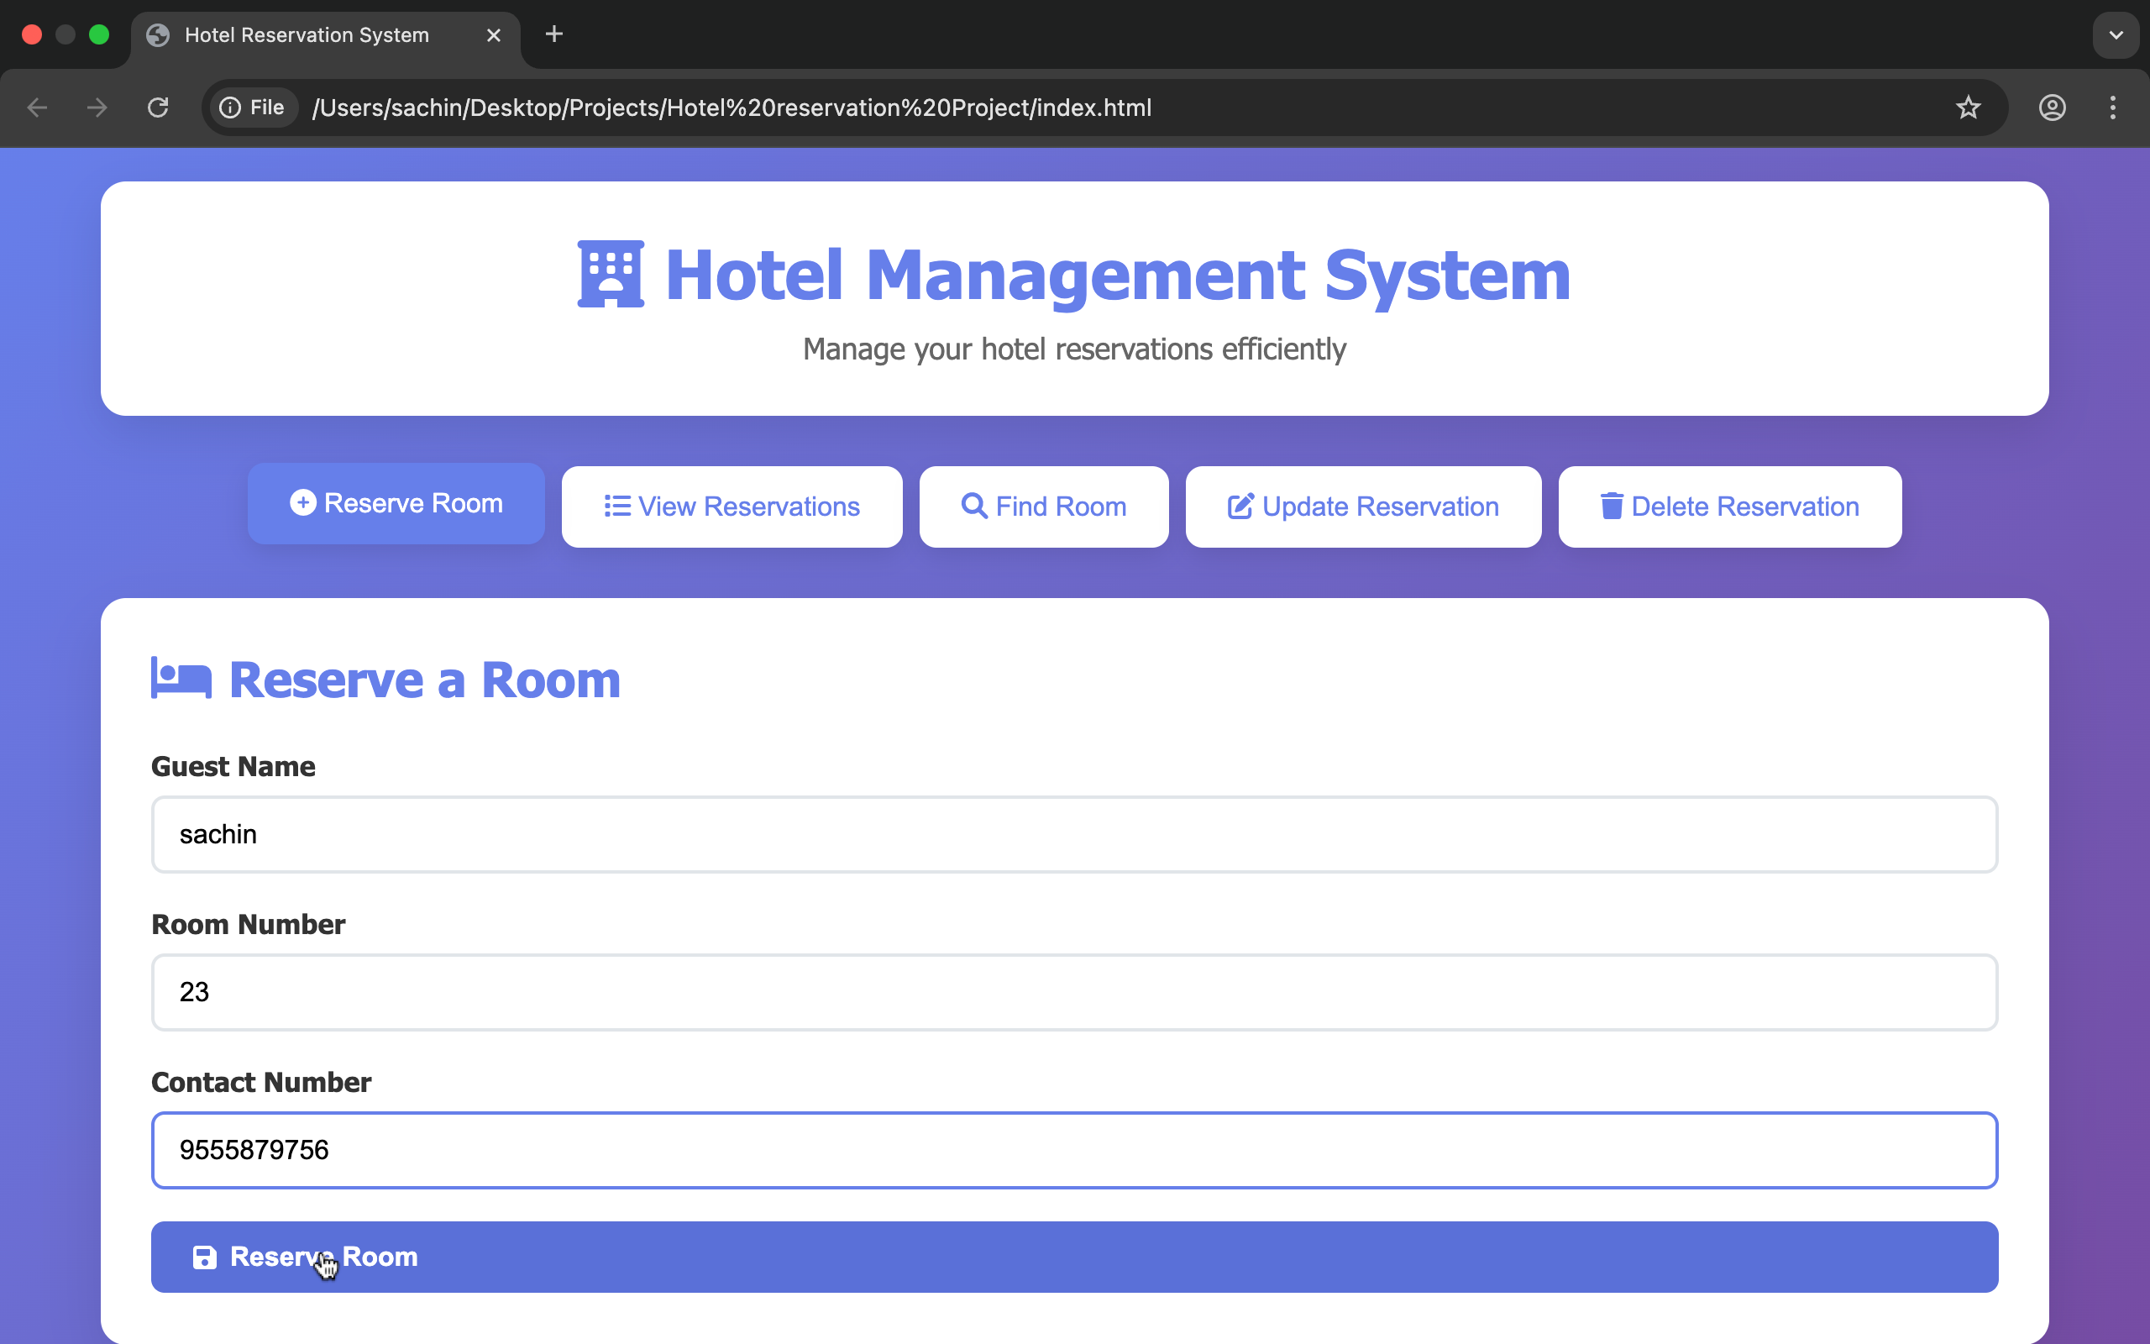Select the Reserve Room navigation tab
The height and width of the screenshot is (1344, 2150).
click(x=396, y=503)
